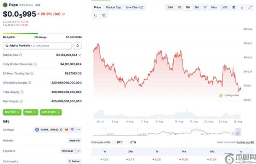
Task: Open the Buy / Sell dropdown
Action: pyautogui.click(x=12, y=112)
